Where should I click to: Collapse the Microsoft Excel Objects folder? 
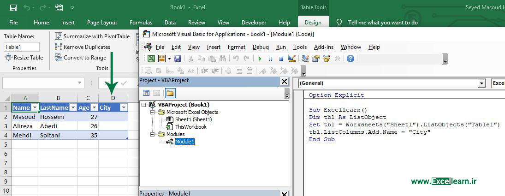tap(152, 112)
